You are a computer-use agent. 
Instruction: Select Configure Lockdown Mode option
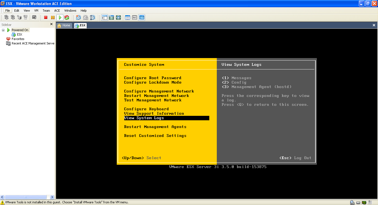coord(153,82)
